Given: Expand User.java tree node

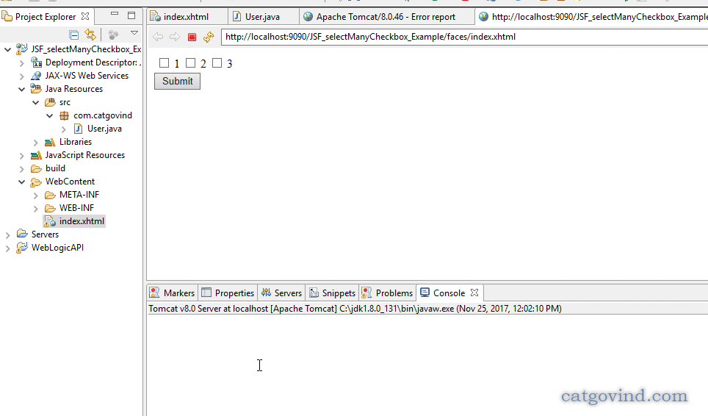Looking at the screenshot, I should coord(64,129).
